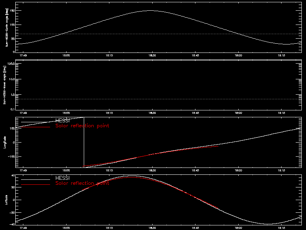
Task: Click the -20 tick label on Latitude axis
Action: [12, 212]
